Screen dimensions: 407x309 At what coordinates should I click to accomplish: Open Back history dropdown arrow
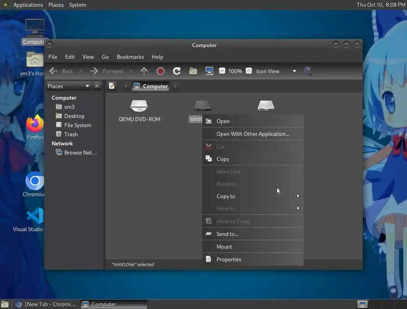click(81, 71)
